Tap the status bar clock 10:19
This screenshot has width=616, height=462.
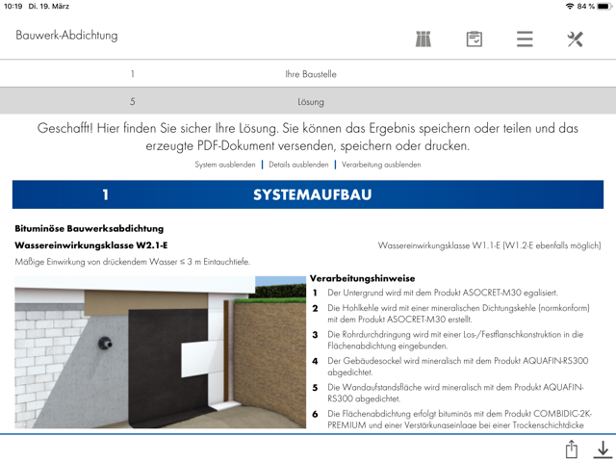pos(13,7)
